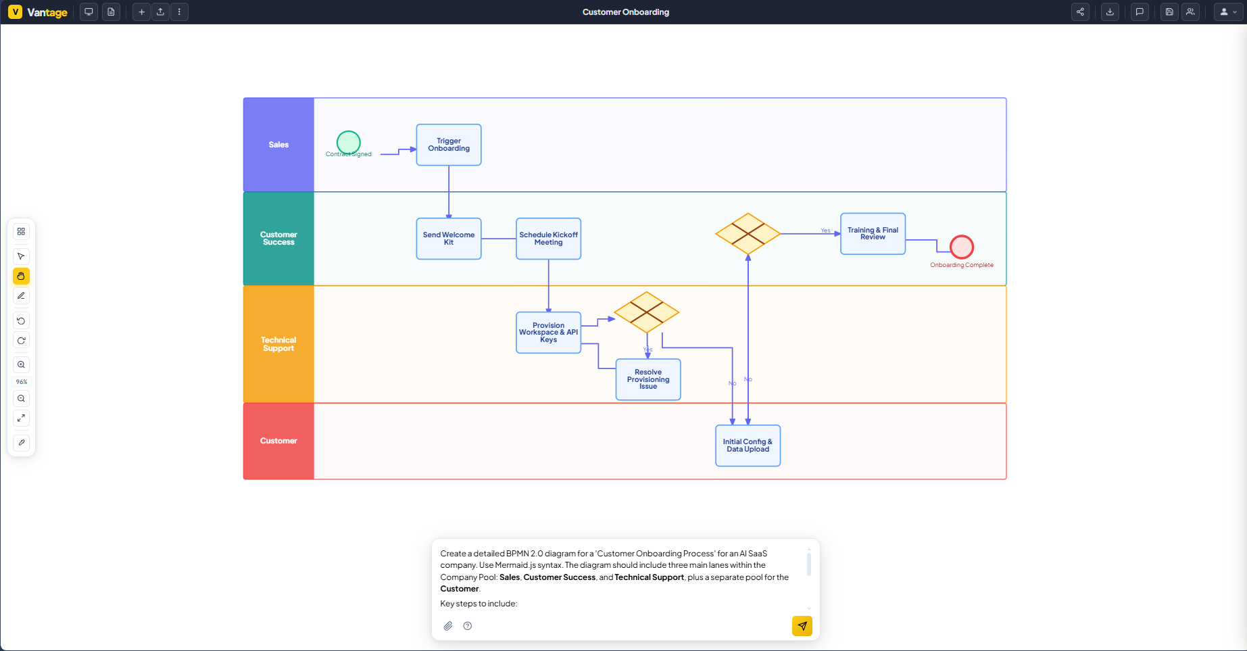Select the Trigger Onboarding task box
Viewport: 1247px width, 651px height.
[x=449, y=145]
